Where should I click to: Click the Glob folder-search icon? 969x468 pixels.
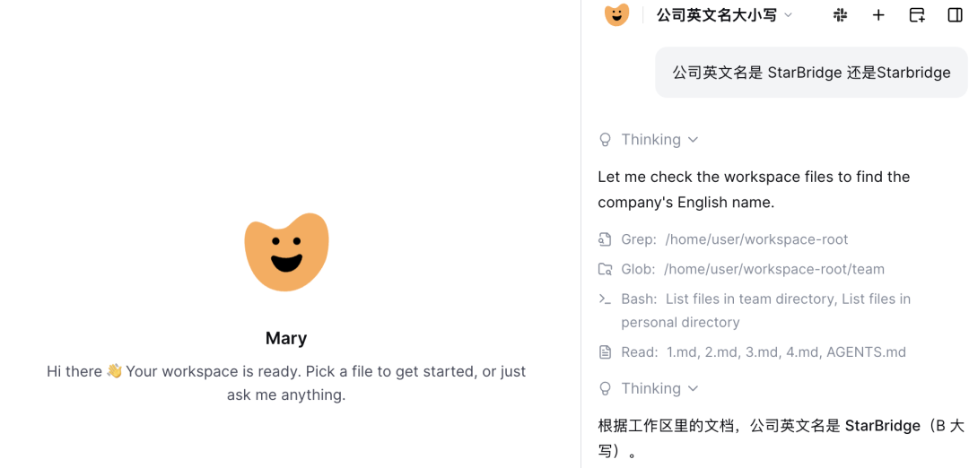pos(605,269)
